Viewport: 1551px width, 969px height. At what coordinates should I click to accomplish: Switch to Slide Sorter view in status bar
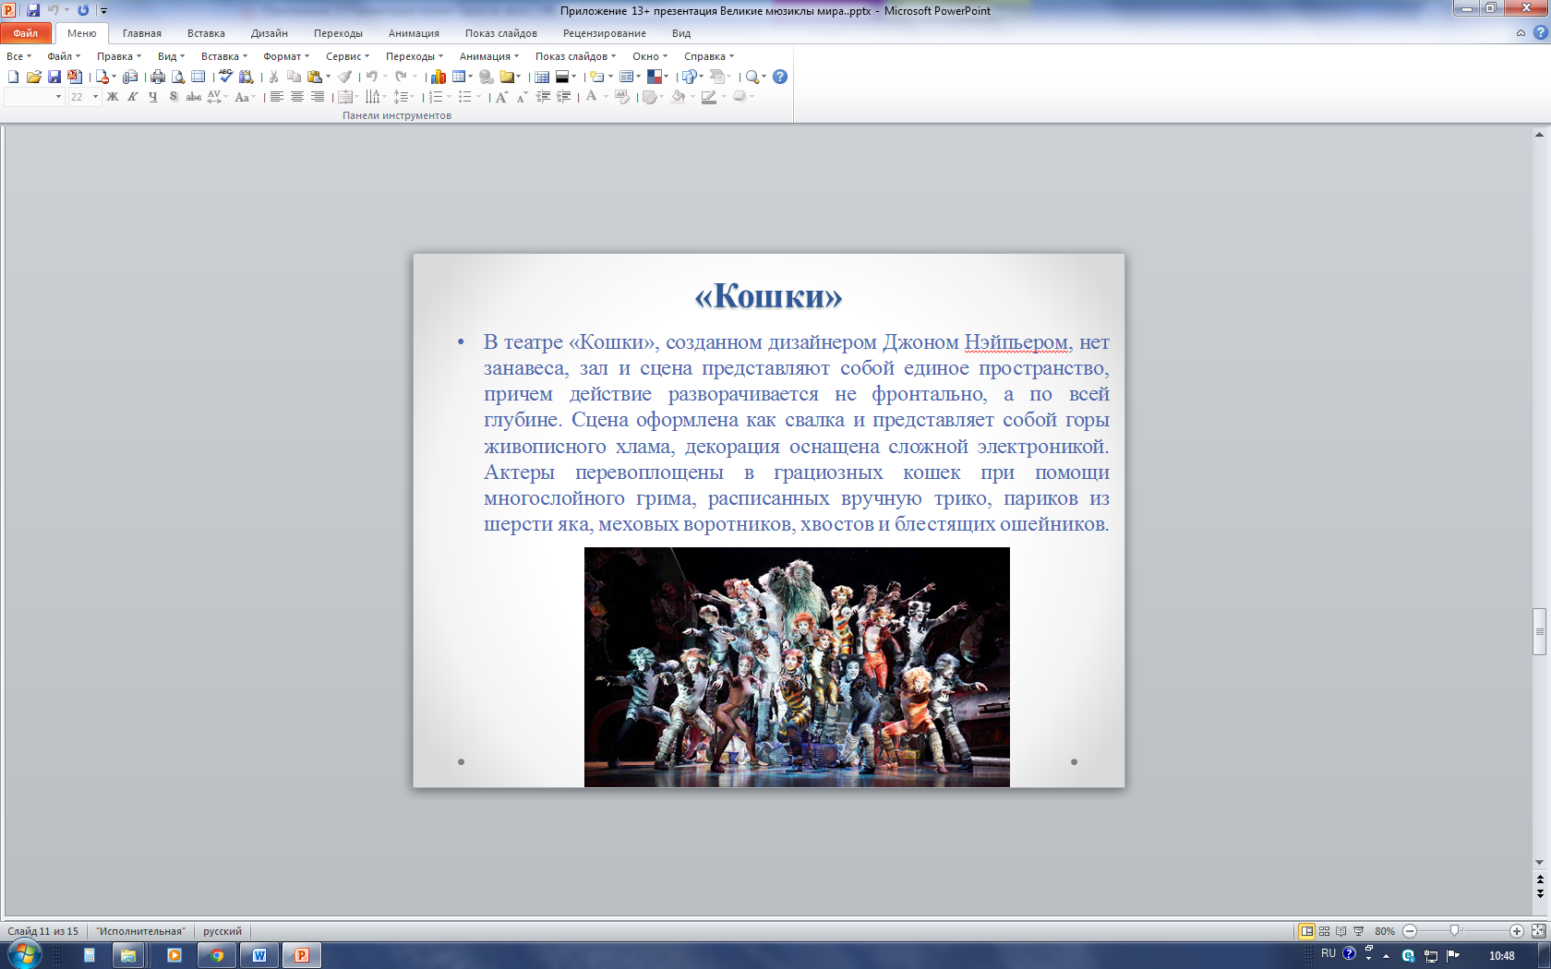point(1324,931)
